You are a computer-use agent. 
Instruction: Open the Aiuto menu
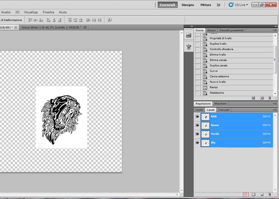63,12
